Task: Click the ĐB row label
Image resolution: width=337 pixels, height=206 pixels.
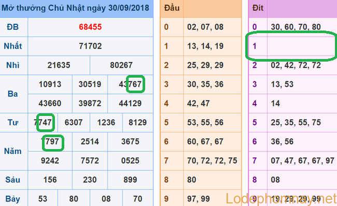Action: pos(12,27)
